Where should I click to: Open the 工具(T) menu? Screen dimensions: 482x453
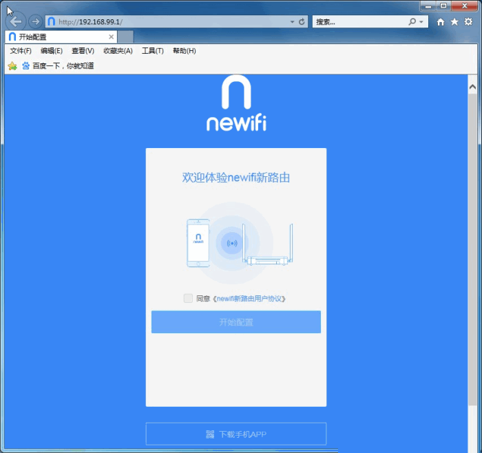[x=152, y=51]
